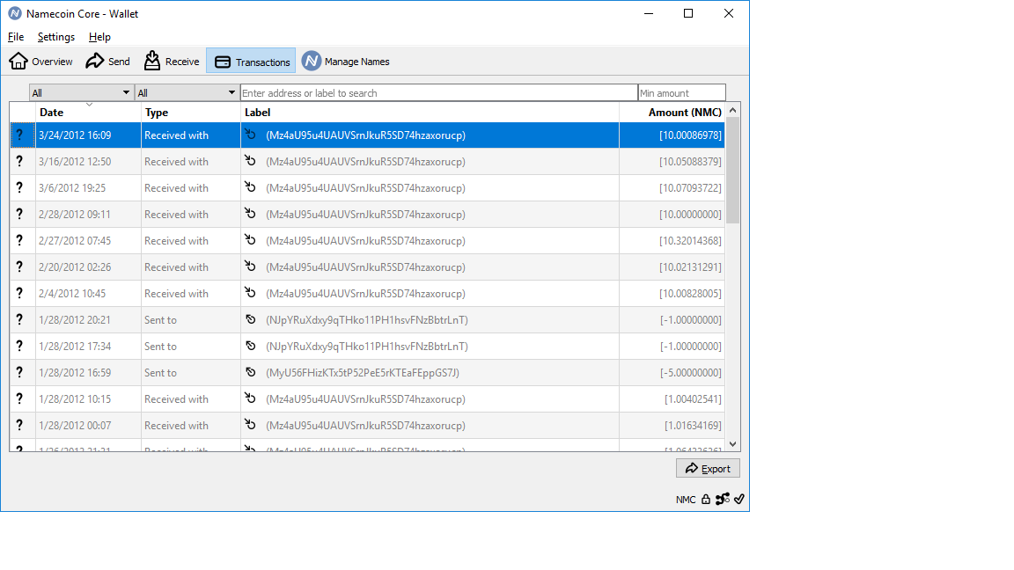Click question mark status icon for 2/20/2012 02:26
1014x570 pixels.
20,267
